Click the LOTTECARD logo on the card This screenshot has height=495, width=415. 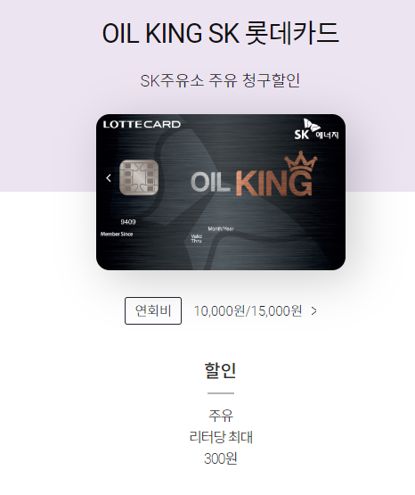pyautogui.click(x=142, y=124)
